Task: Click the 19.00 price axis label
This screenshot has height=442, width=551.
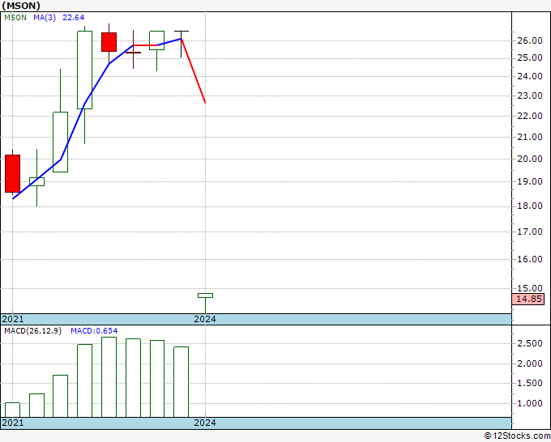Action: coord(530,182)
